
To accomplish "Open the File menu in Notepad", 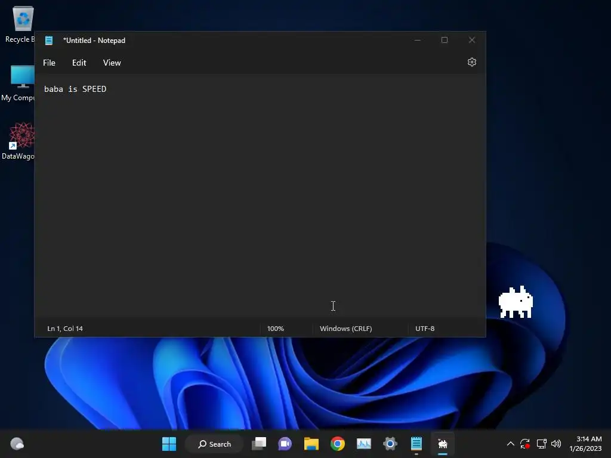I will [x=49, y=63].
